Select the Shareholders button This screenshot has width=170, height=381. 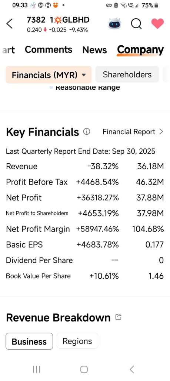point(127,74)
